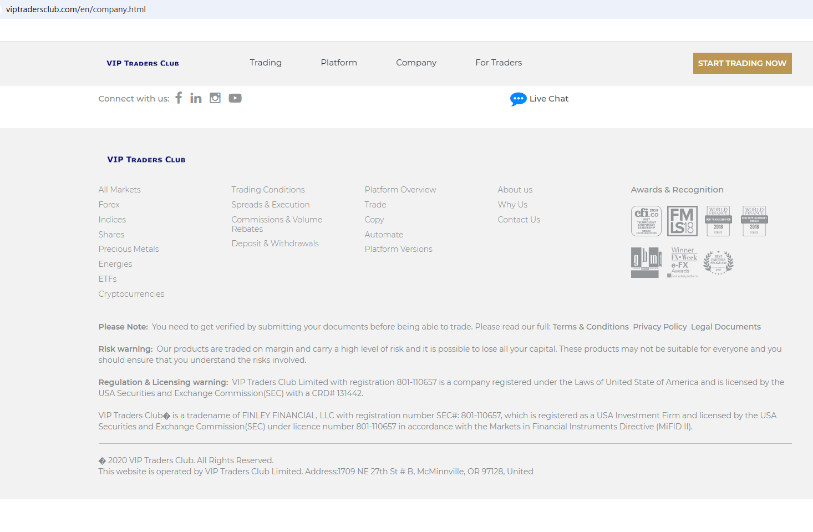This screenshot has width=813, height=532.
Task: Open the Contact Us footer link
Action: [x=519, y=220]
